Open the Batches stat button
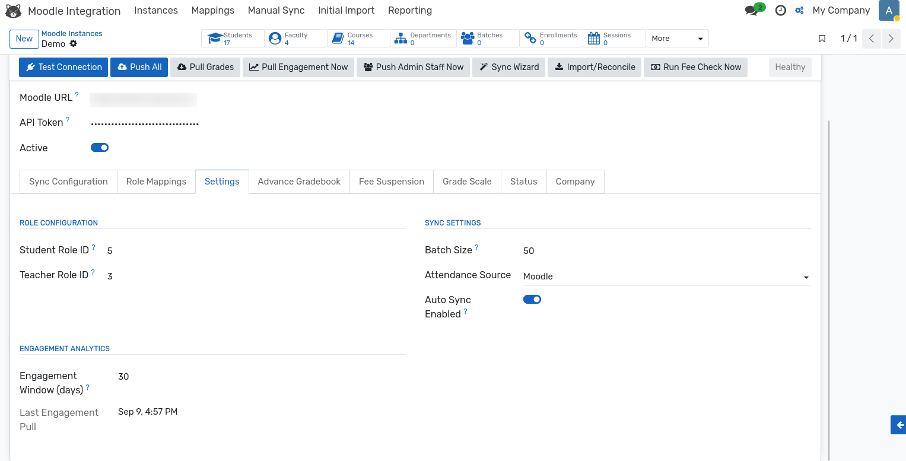The image size is (906, 461). [x=488, y=39]
